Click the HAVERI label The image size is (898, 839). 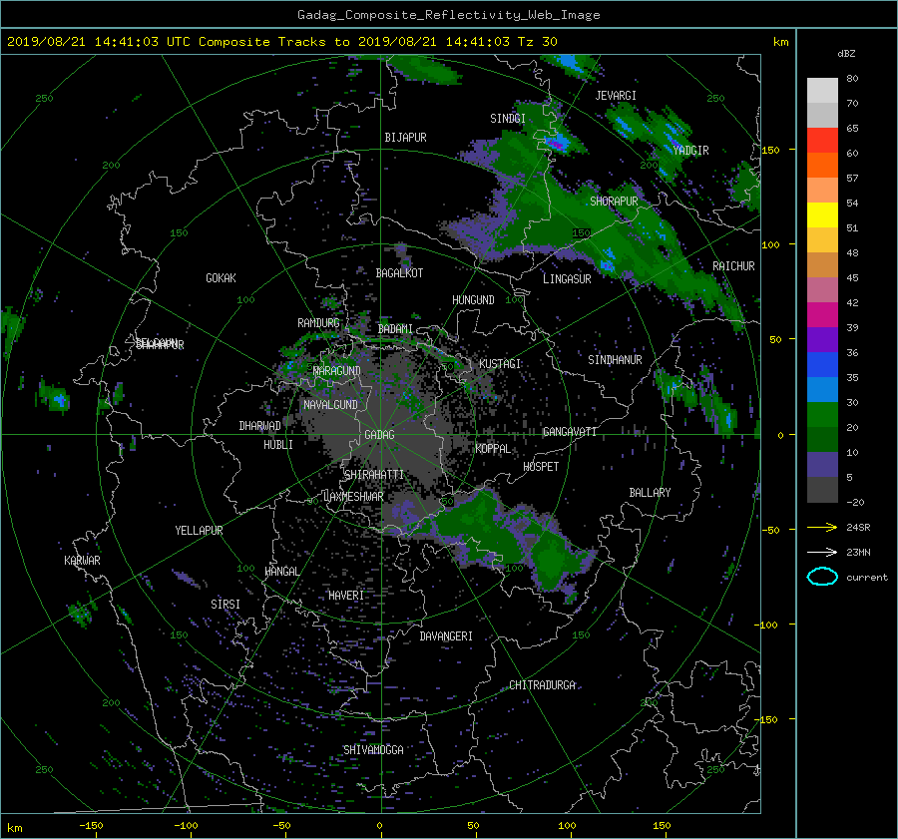(346, 596)
